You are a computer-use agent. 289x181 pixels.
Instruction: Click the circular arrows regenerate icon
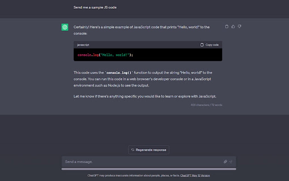pos(133,150)
